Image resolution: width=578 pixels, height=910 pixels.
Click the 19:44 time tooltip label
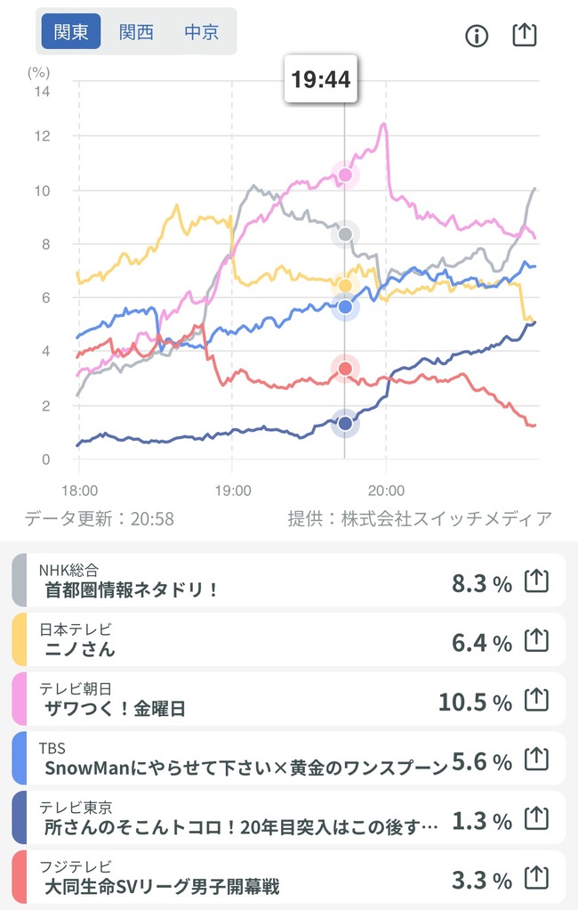(321, 79)
